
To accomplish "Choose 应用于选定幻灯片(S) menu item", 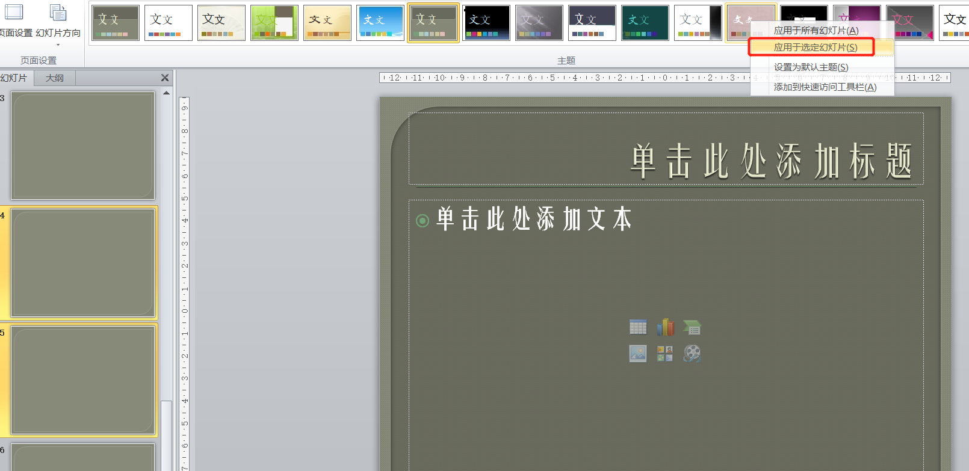I will pos(815,47).
